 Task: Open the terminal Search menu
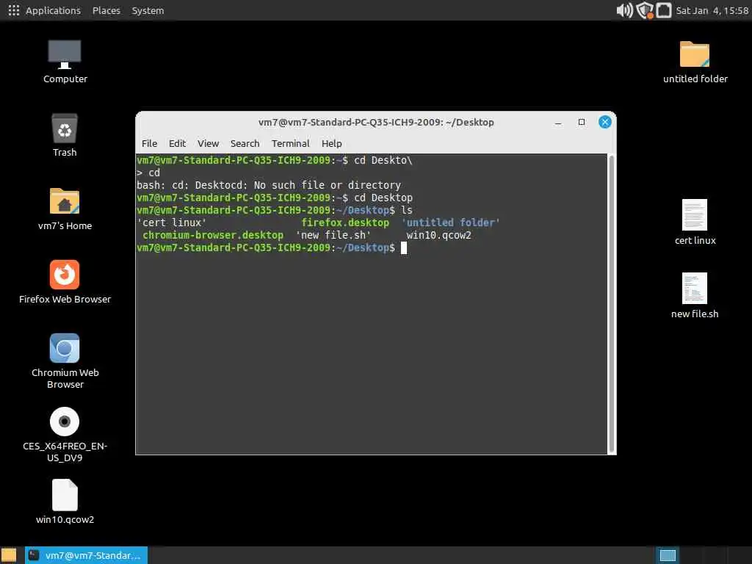click(245, 143)
